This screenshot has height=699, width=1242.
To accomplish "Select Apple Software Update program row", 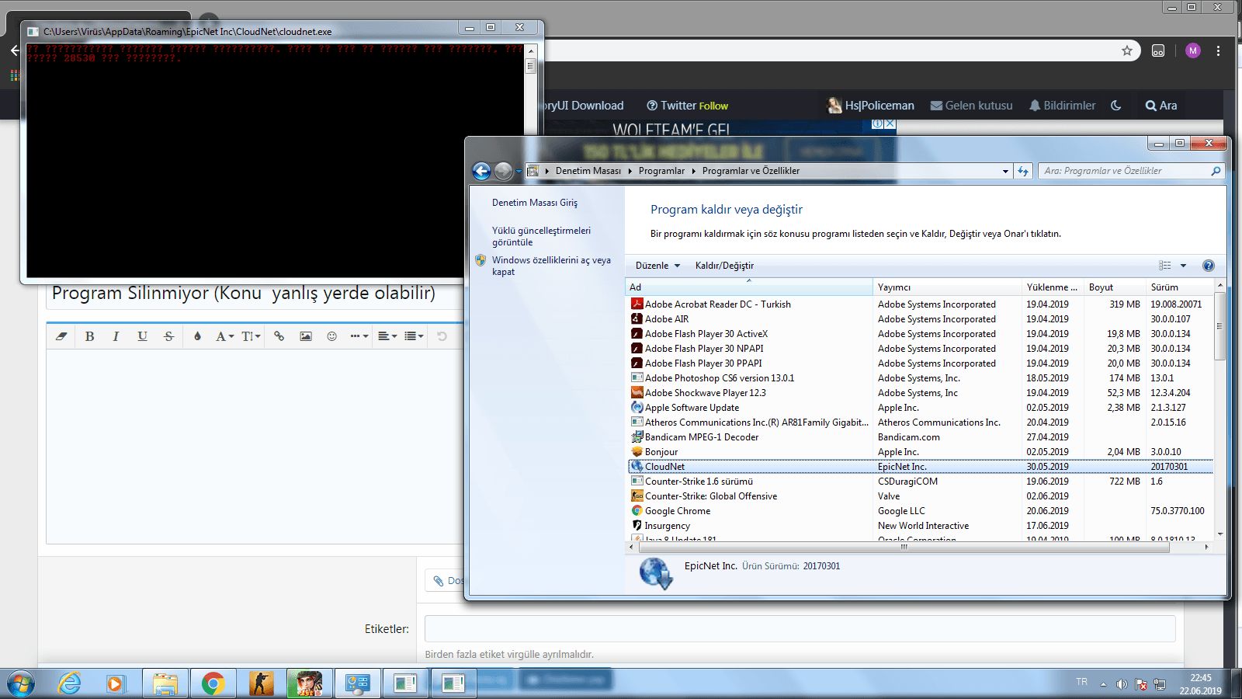I will point(920,408).
